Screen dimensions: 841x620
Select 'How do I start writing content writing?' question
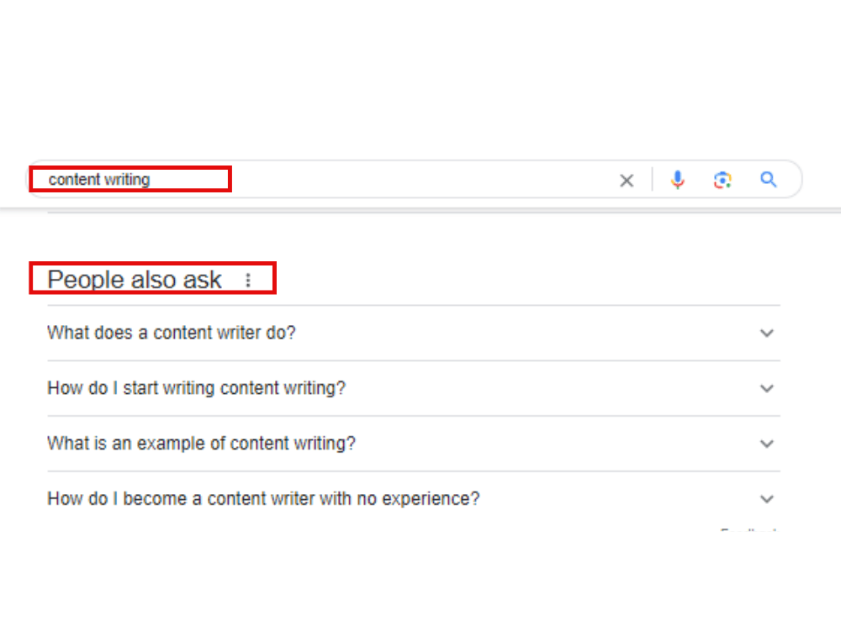pyautogui.click(x=196, y=388)
